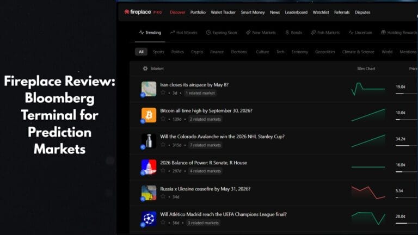Filter markets by Crypto
The width and height of the screenshot is (418, 235).
196,52
